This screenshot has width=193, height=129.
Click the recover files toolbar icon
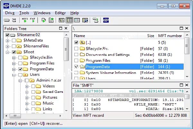coord(43,20)
